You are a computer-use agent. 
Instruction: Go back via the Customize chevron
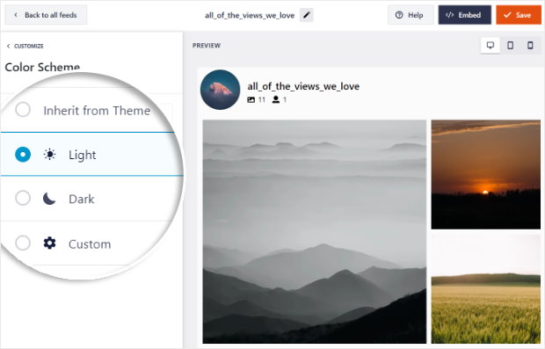click(x=8, y=46)
